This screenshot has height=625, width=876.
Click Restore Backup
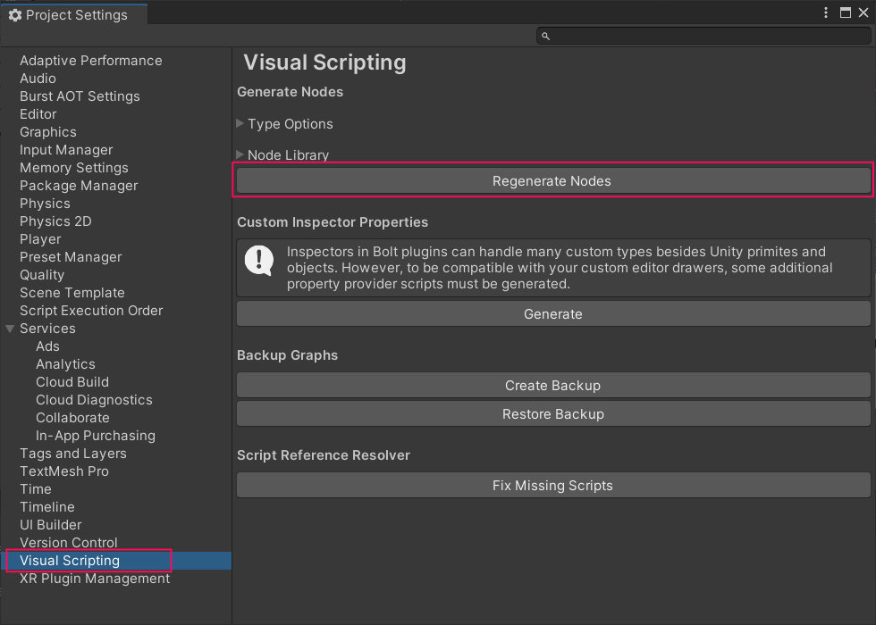552,414
